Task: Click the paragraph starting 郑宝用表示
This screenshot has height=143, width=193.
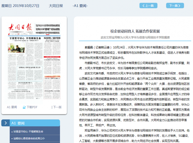Action: coord(134,136)
